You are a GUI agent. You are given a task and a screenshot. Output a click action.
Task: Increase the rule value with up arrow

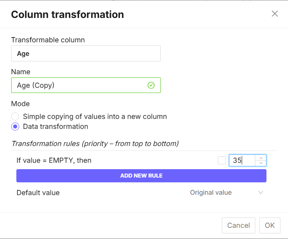point(261,158)
